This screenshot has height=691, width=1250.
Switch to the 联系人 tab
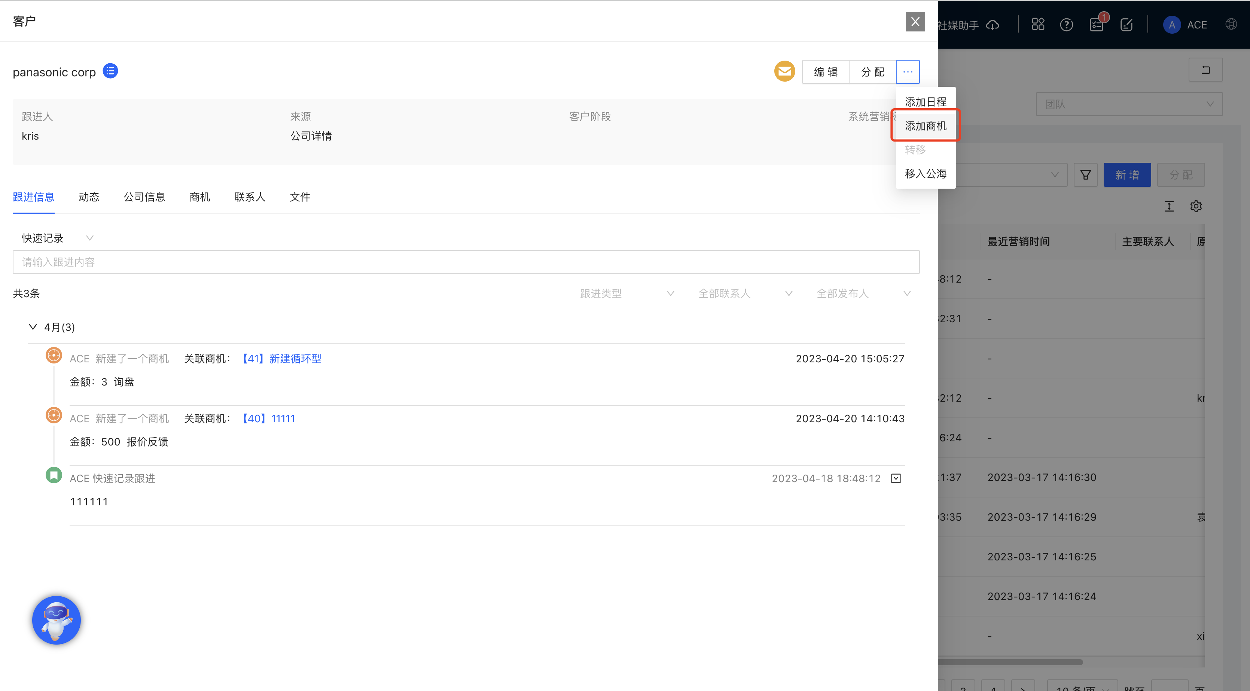coord(250,197)
